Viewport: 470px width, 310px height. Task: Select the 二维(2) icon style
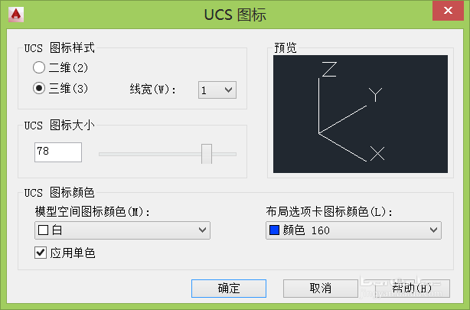click(39, 68)
